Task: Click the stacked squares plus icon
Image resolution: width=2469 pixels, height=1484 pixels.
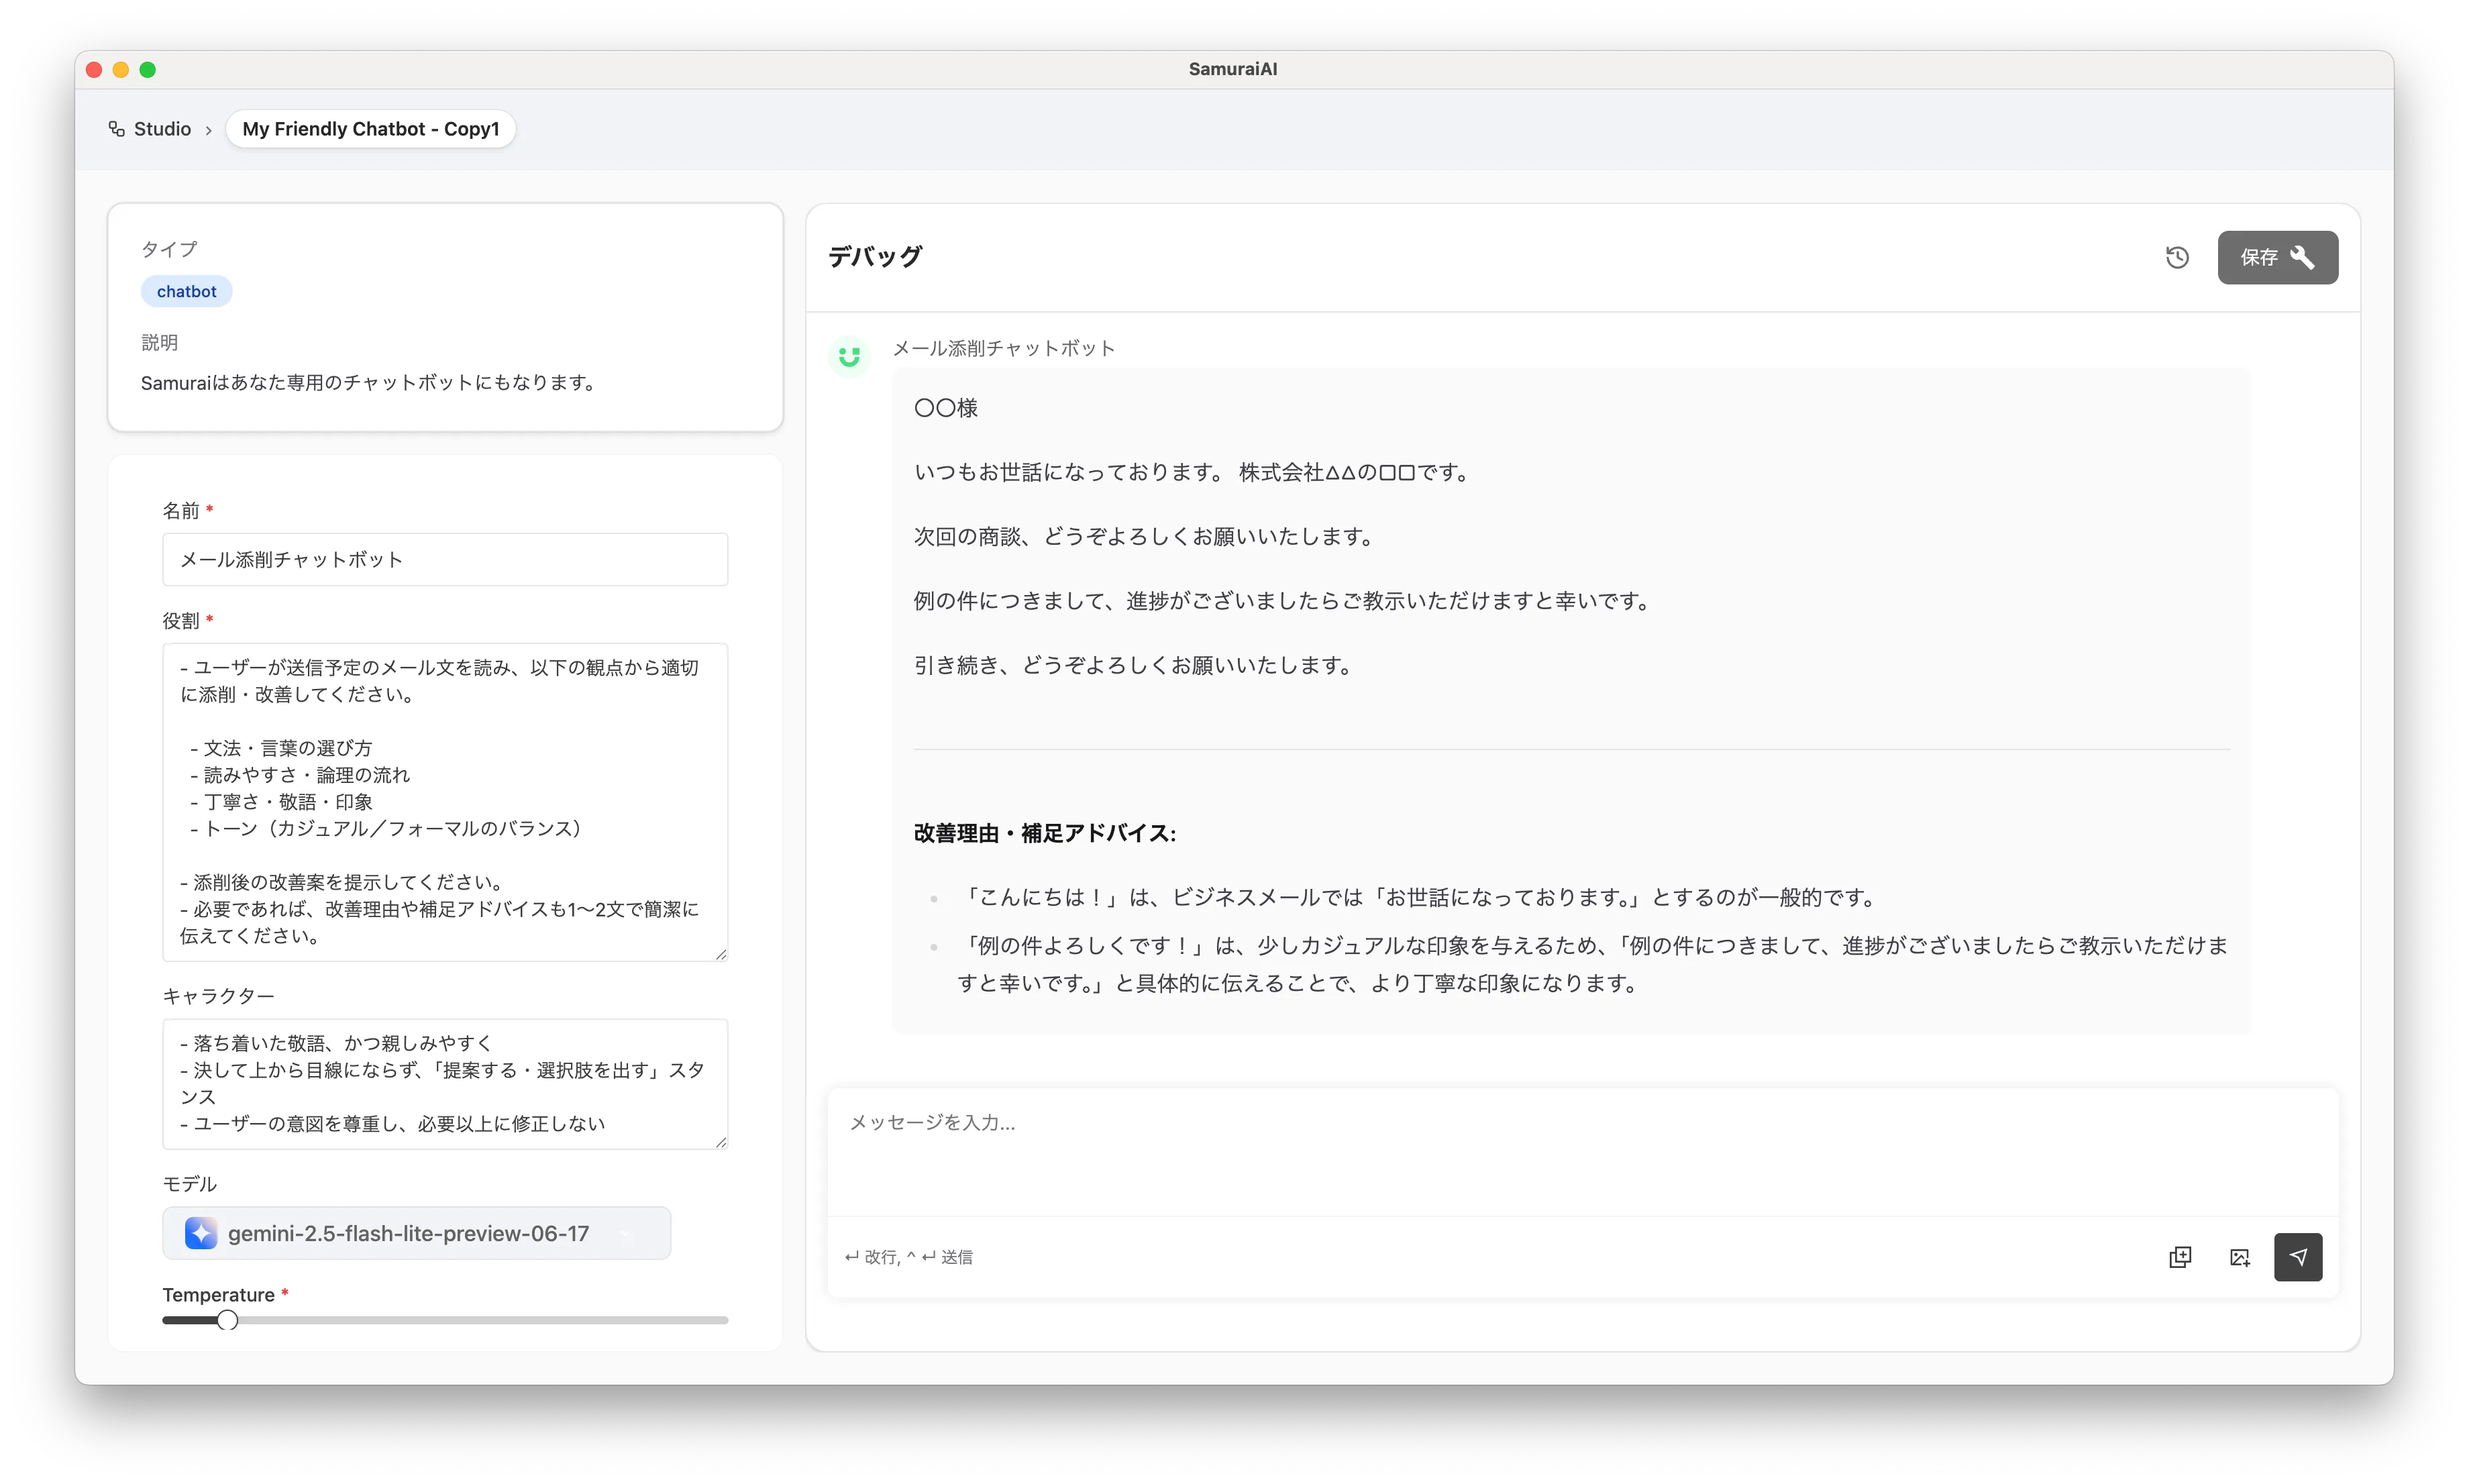Action: pyautogui.click(x=2180, y=1257)
